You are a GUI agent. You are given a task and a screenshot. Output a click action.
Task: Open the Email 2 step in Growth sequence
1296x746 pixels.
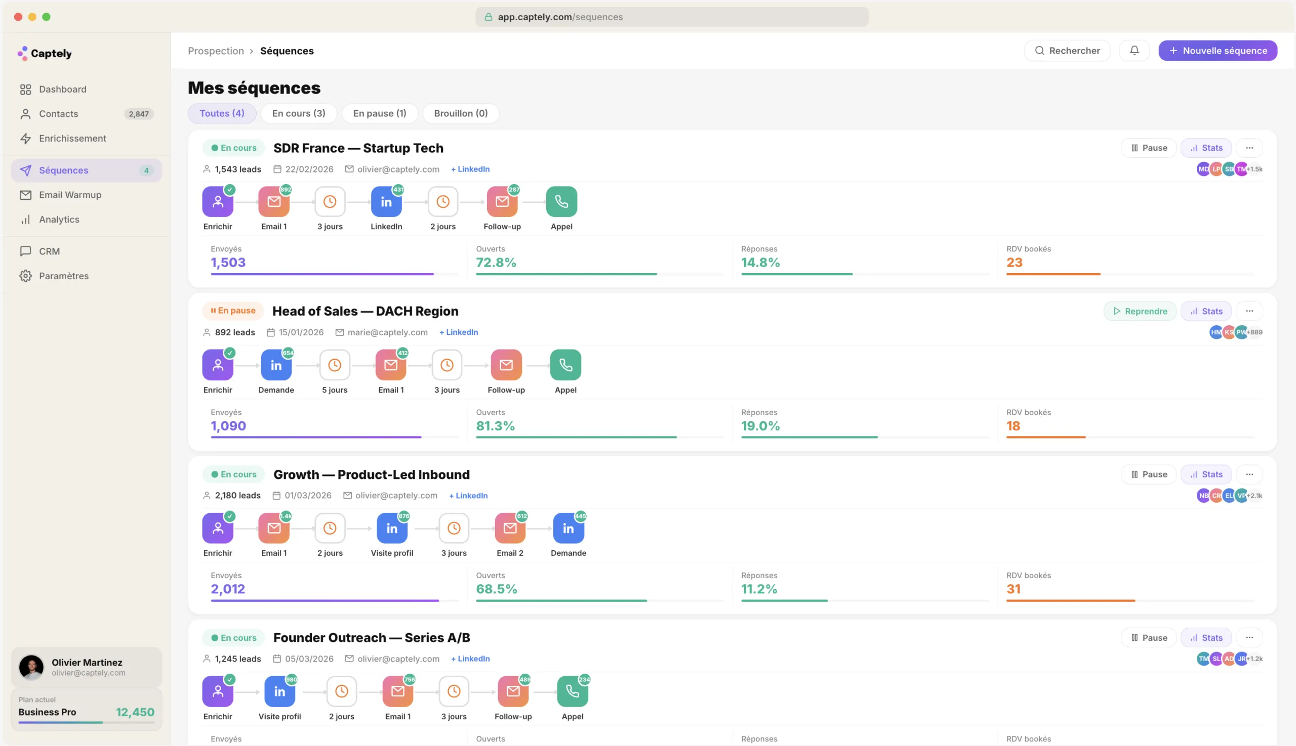[x=510, y=528]
